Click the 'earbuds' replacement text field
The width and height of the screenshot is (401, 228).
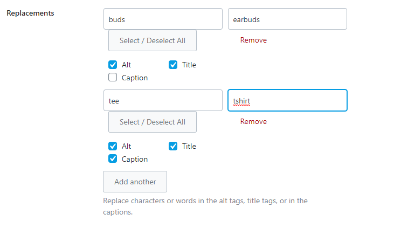pyautogui.click(x=287, y=19)
